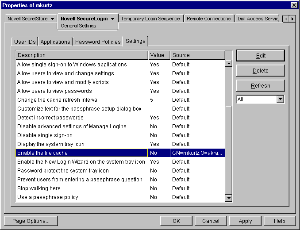
Task: Select the User IDs tab
Action: pos(25,42)
